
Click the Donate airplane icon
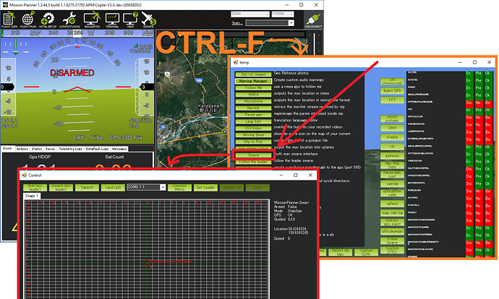[148, 19]
